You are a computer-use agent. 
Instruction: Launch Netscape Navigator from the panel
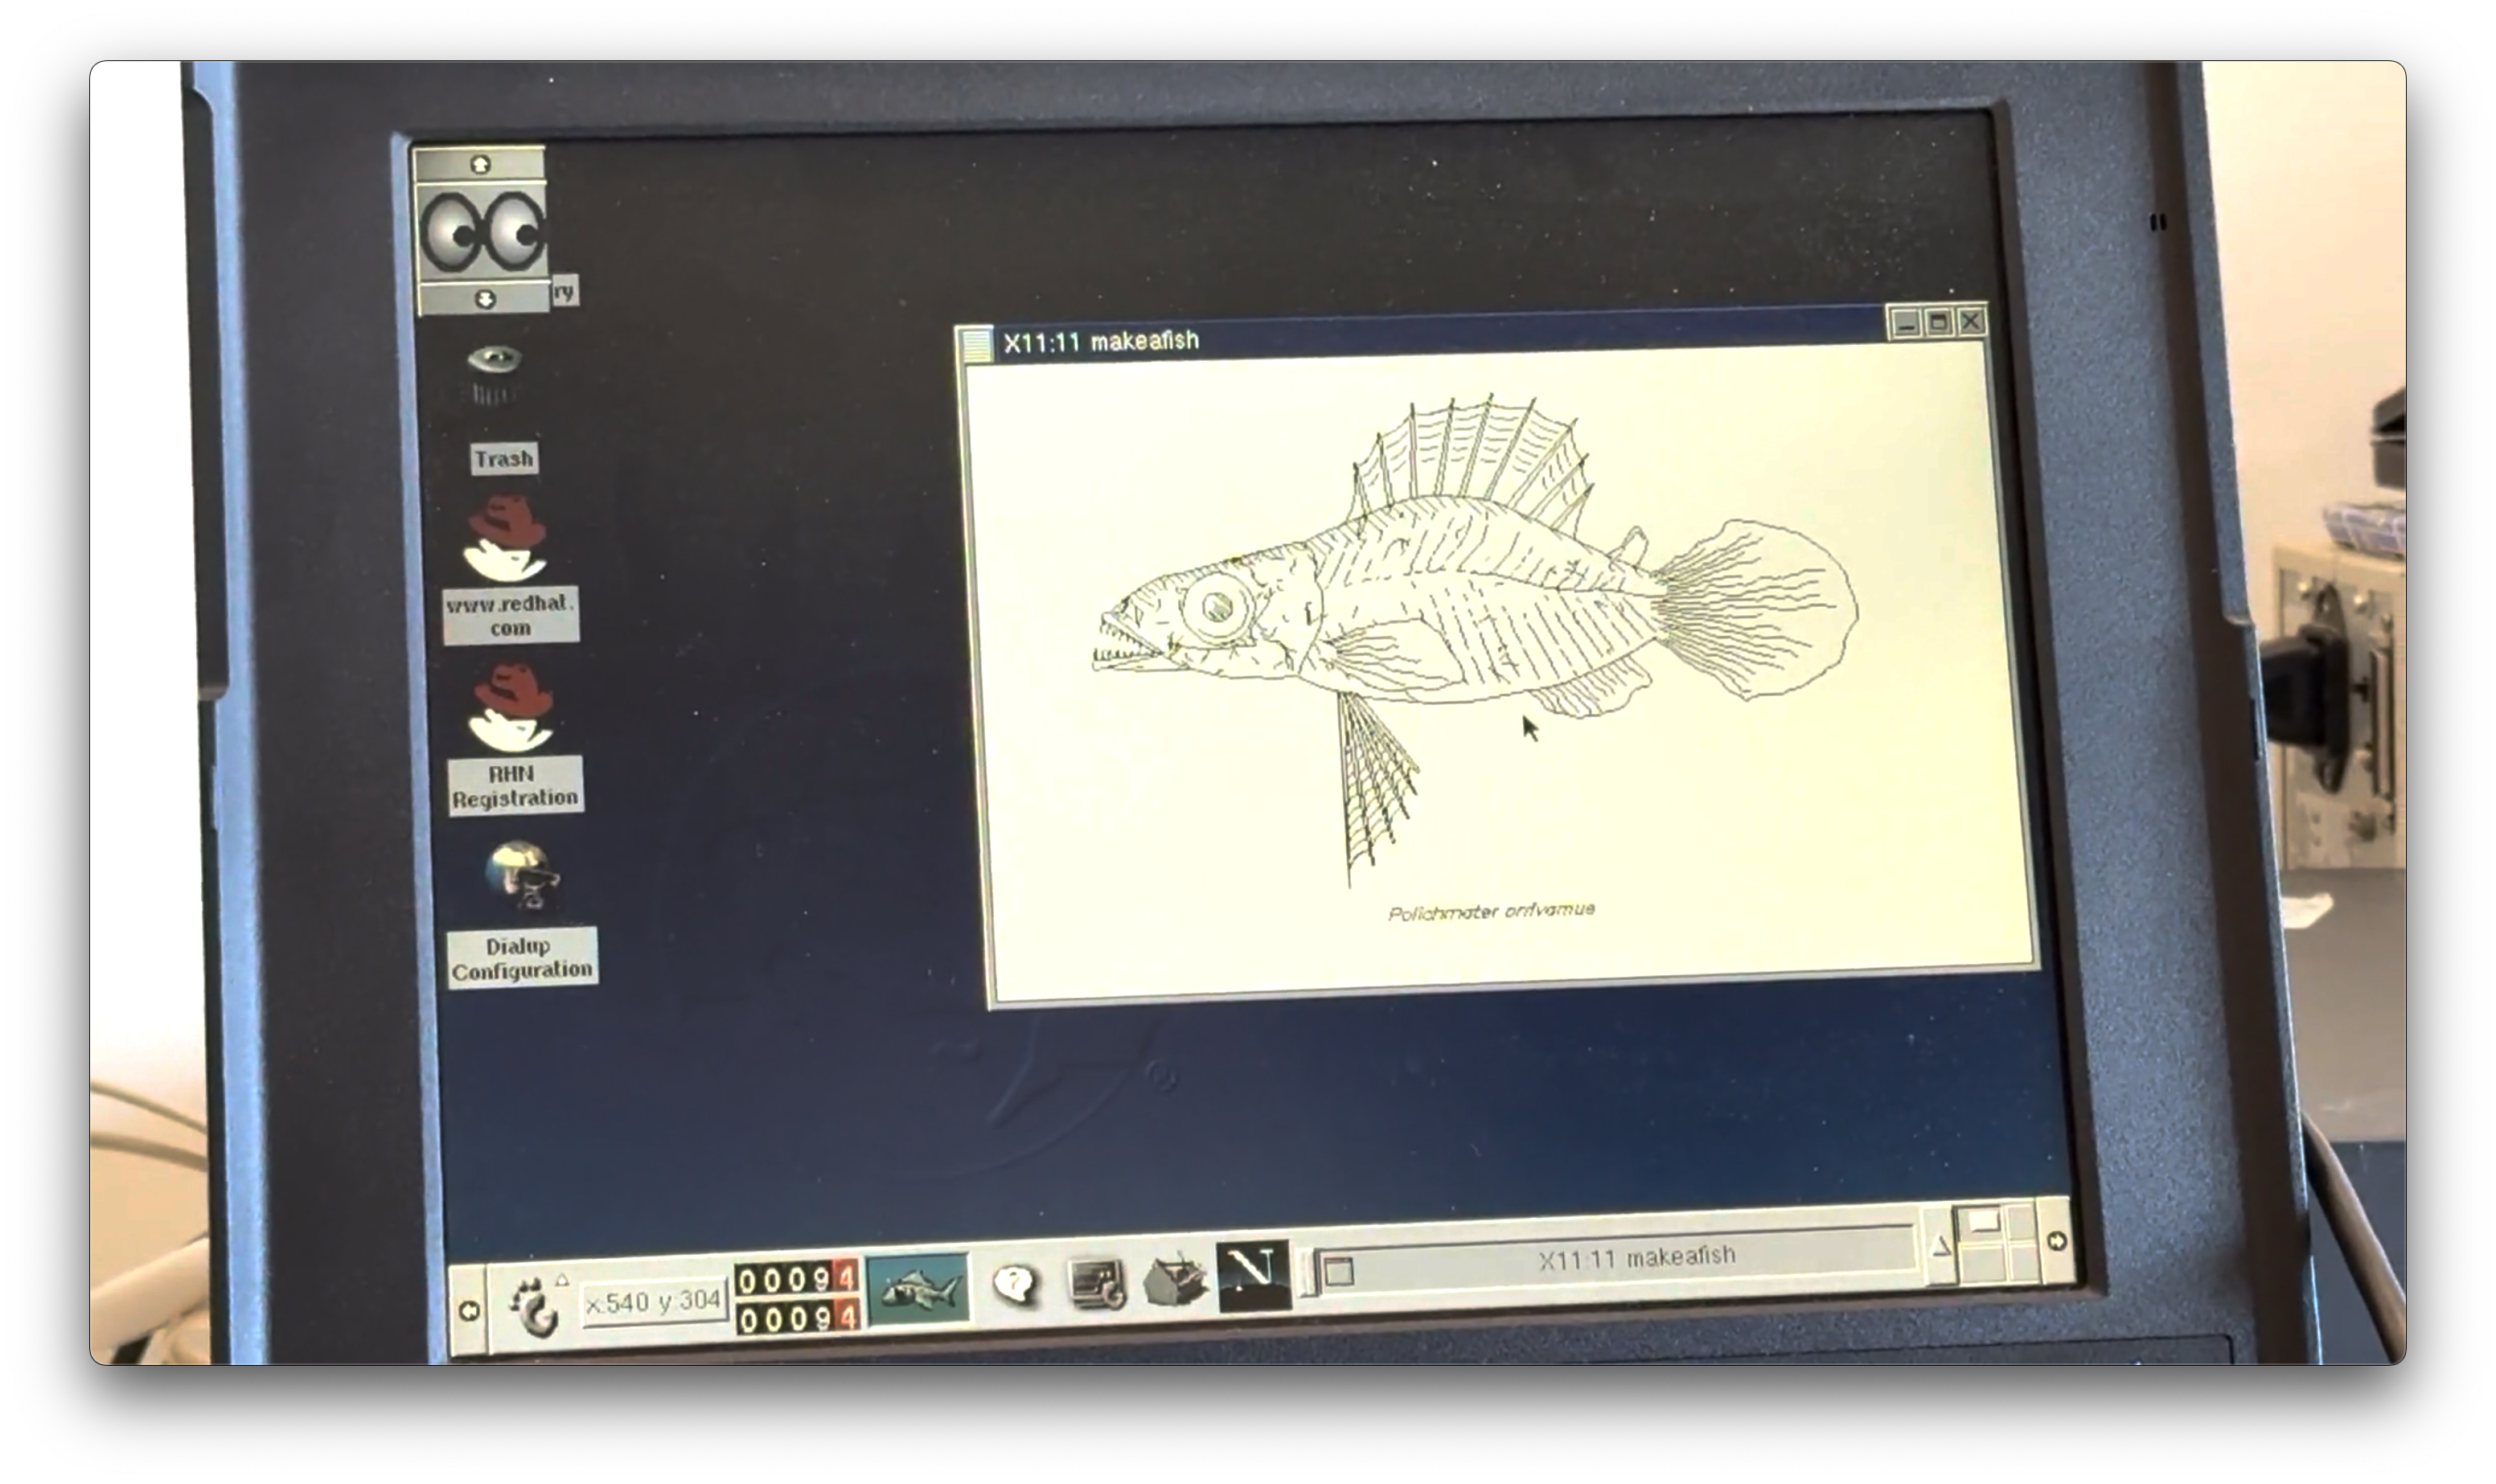(x=1252, y=1278)
